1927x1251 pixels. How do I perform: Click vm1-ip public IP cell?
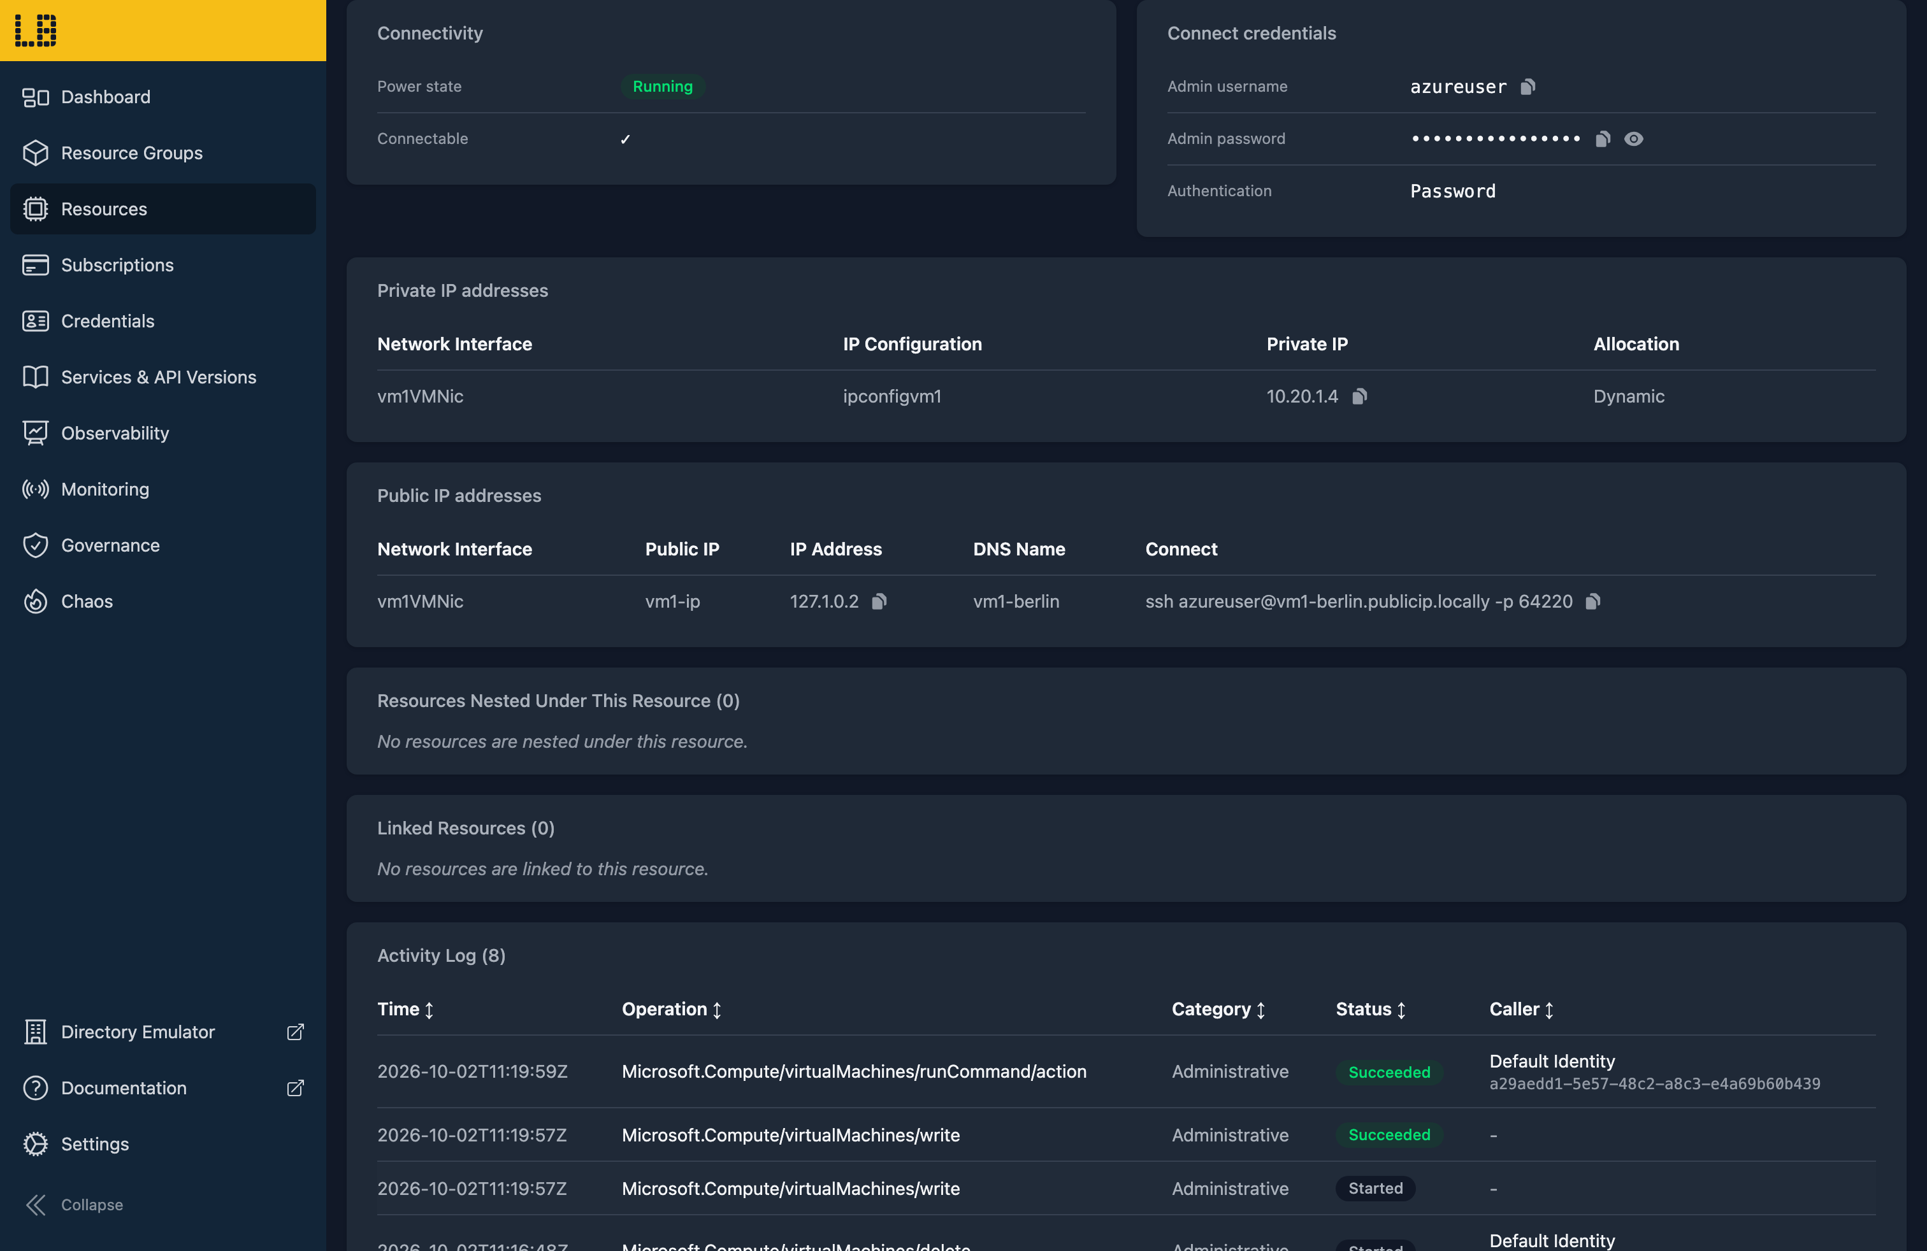672,601
